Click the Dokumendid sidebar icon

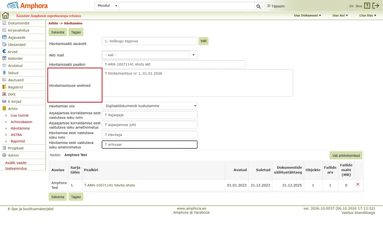pos(4,23)
